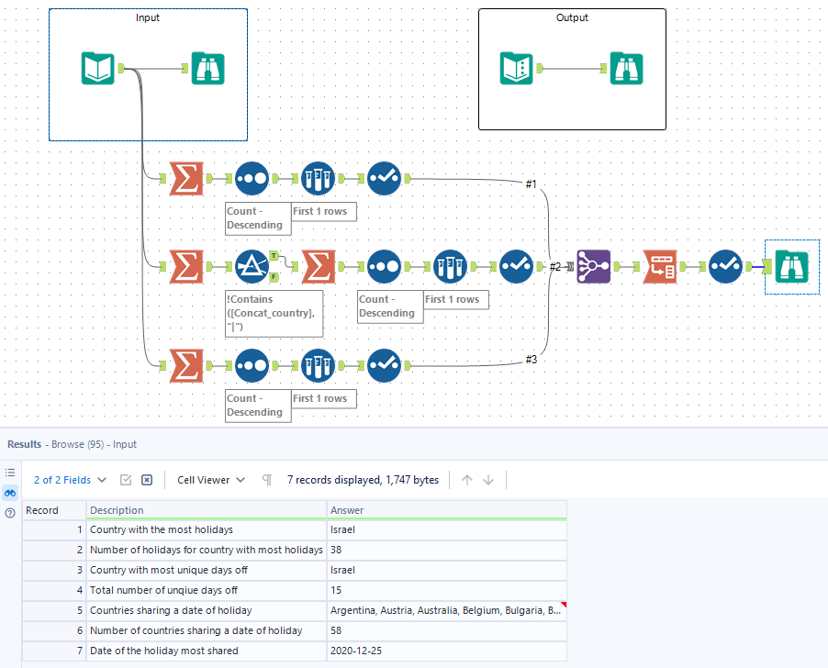This screenshot has height=668, width=828.
Task: Select the top row Sort tool above Count - Descending
Action: 252,178
